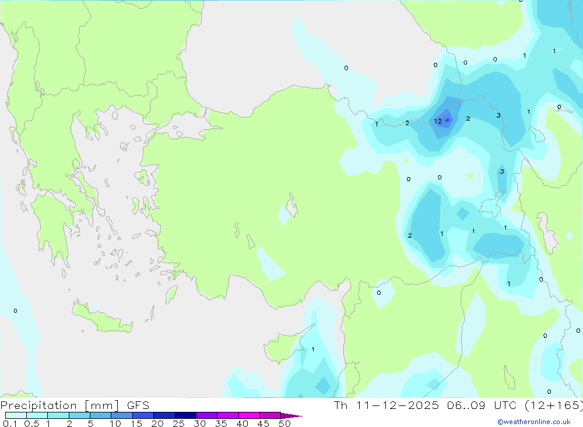Click legend label "10"

pos(115,424)
